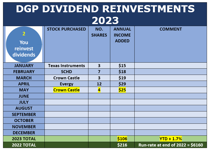Click the Texas Instruments stock cell
Image resolution: width=210 pixels, height=151 pixels.
[66, 66]
